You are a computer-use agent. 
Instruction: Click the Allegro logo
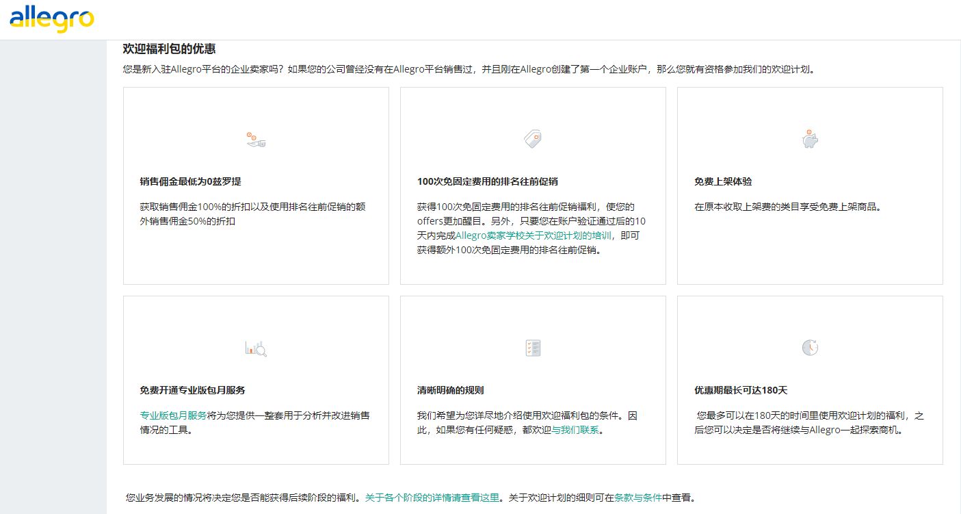pos(51,18)
